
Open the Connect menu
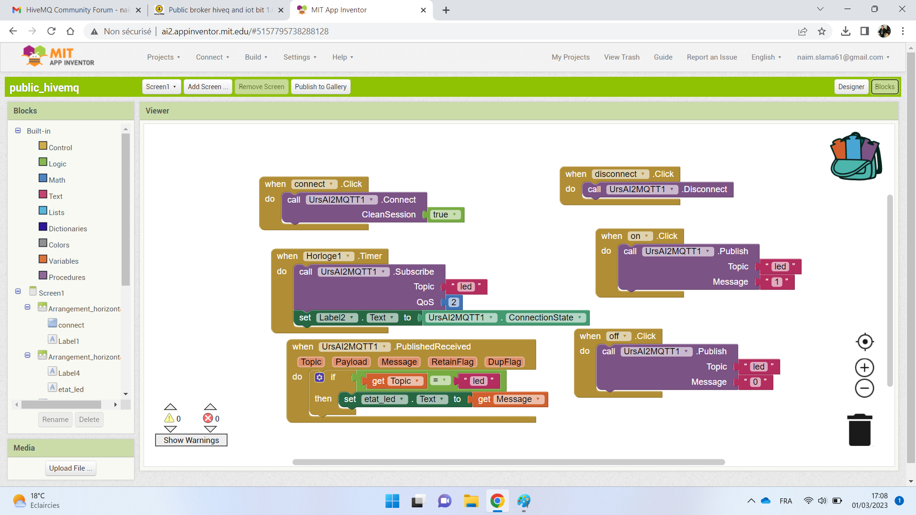[213, 57]
